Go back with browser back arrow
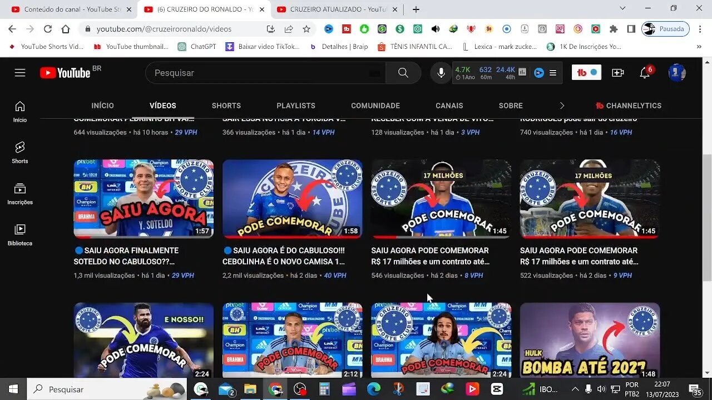The width and height of the screenshot is (712, 400). click(x=12, y=29)
